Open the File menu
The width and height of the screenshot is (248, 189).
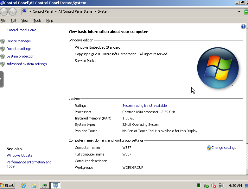pyautogui.click(x=3, y=21)
